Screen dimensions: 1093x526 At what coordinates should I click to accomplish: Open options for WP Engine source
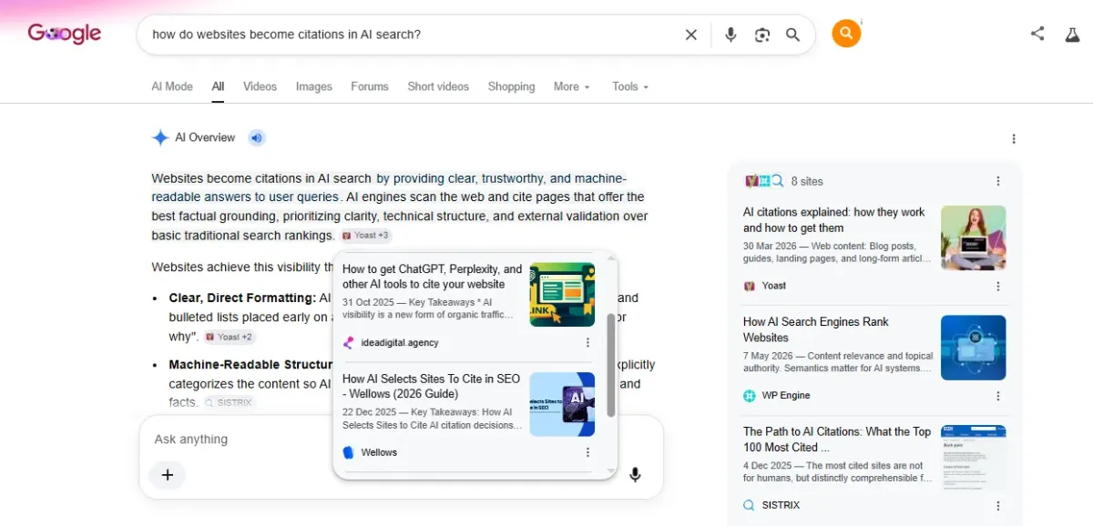coord(998,396)
